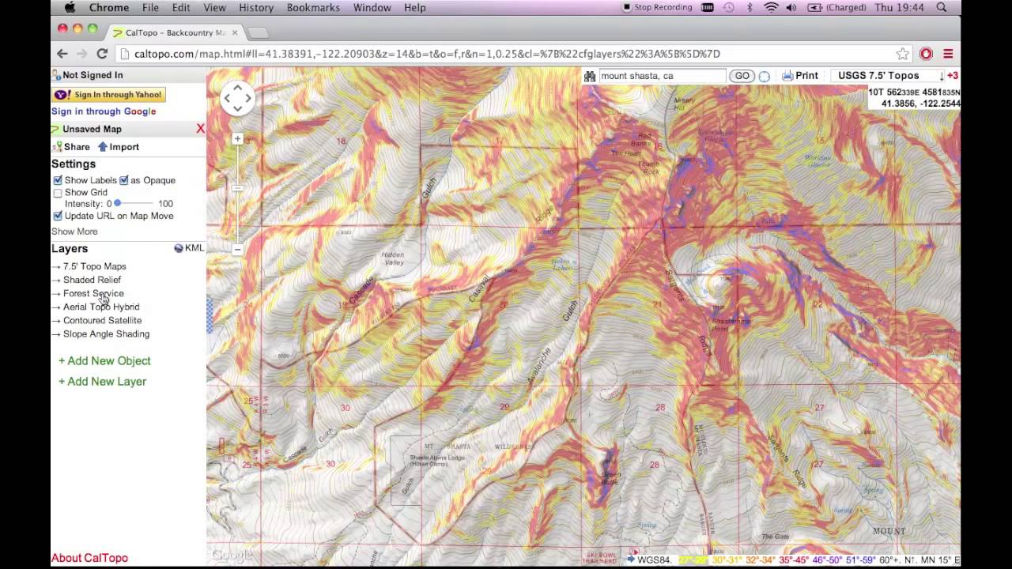This screenshot has width=1012, height=569.
Task: Click the Apple menu logo
Action: 70,7
